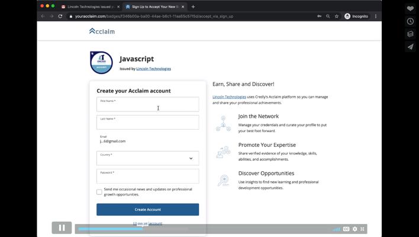The height and width of the screenshot is (237, 419).
Task: Click the Acclaim logo
Action: pyautogui.click(x=102, y=31)
